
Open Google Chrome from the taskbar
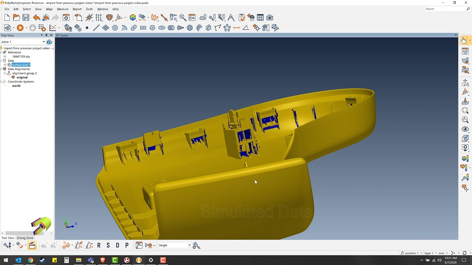[x=30, y=260]
